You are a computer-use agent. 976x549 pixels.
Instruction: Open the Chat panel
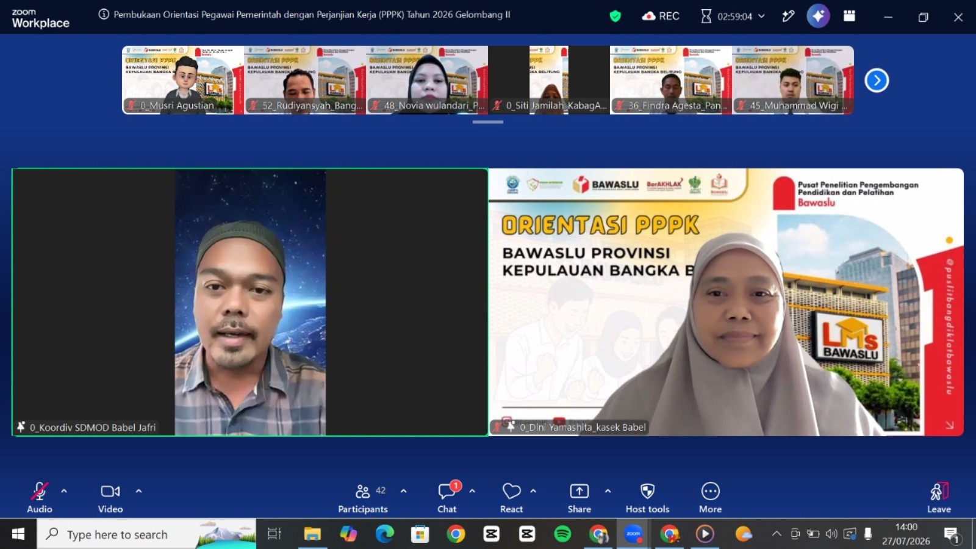coord(447,498)
